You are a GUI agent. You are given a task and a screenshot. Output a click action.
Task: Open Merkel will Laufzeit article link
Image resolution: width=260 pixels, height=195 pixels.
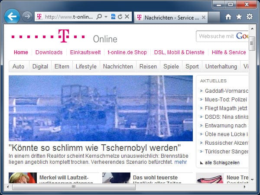point(64,178)
